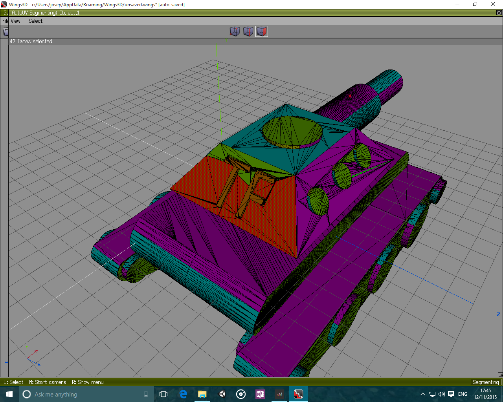Switch to vertex selection mode cube icon

coord(235,31)
